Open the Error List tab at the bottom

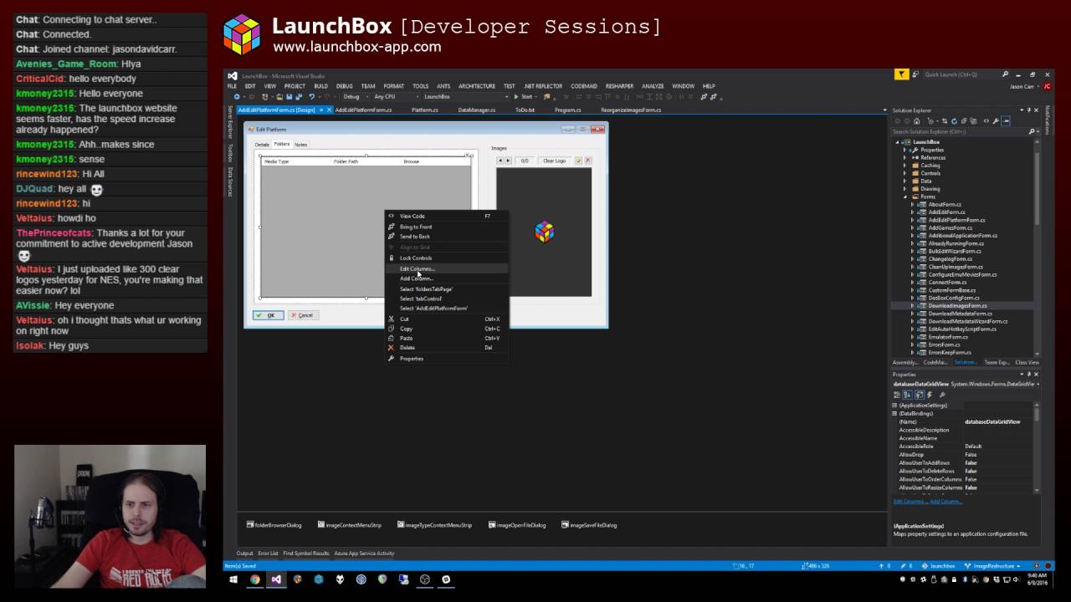[x=268, y=553]
